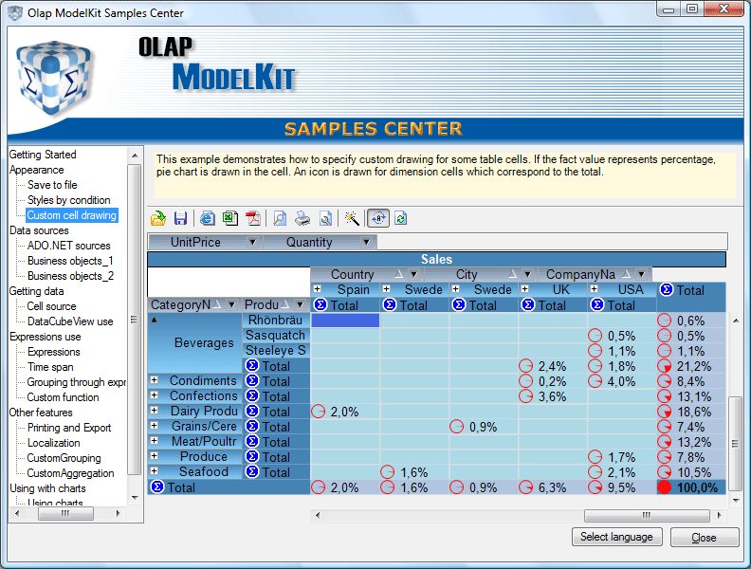Export the grid to Excel

pos(230,218)
